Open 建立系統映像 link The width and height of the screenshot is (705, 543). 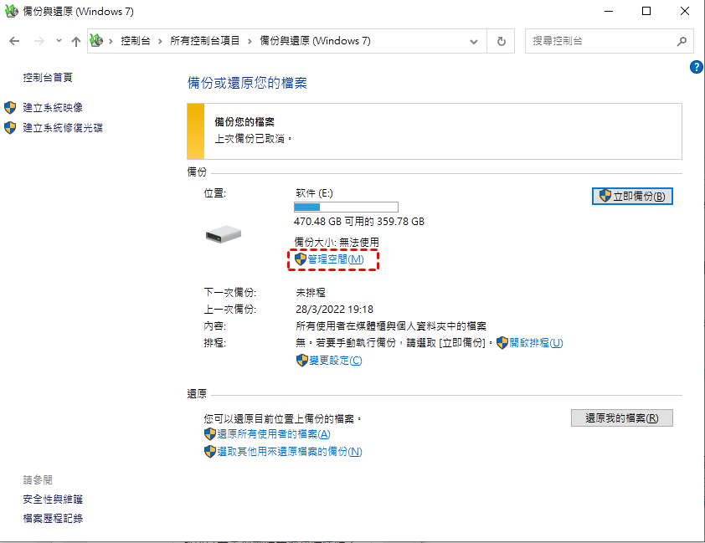click(53, 107)
